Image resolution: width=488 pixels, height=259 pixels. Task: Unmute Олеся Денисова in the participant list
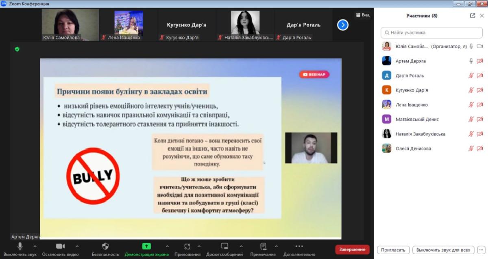[x=471, y=148]
